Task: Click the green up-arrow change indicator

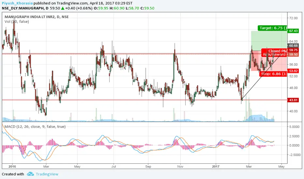Action: tap(63, 8)
